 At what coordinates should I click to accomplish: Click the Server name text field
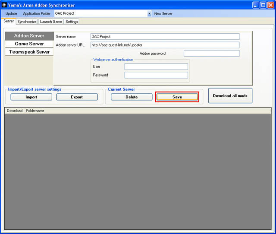point(165,37)
